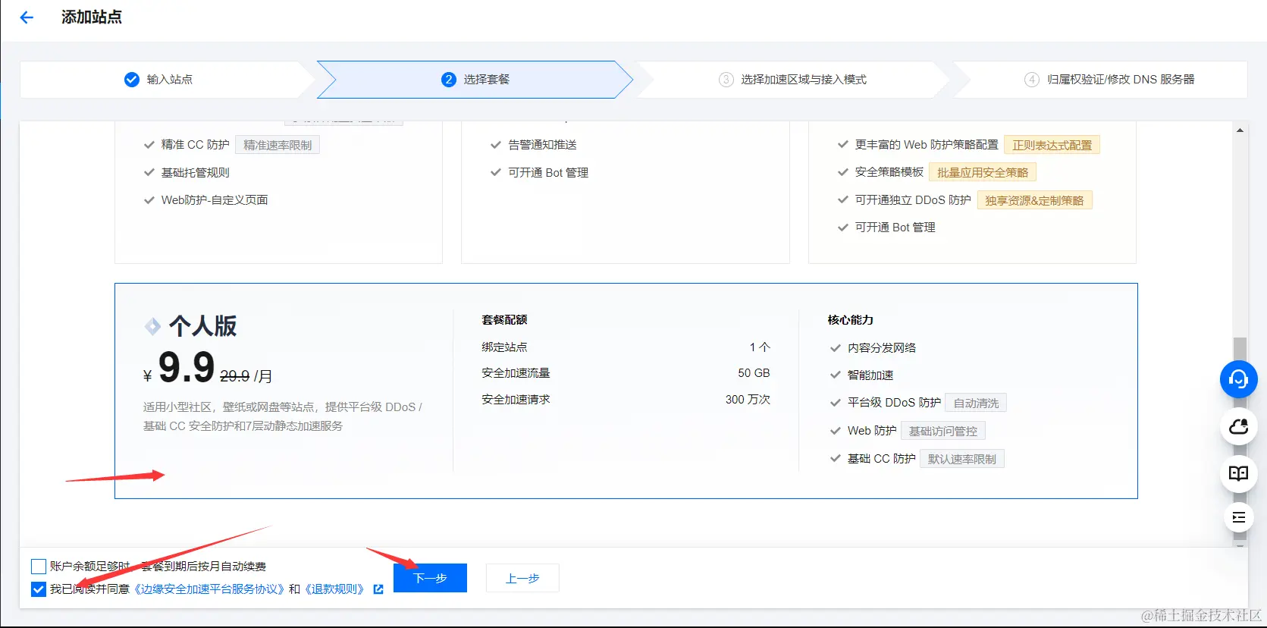Click the 300 万次 request value

point(748,400)
